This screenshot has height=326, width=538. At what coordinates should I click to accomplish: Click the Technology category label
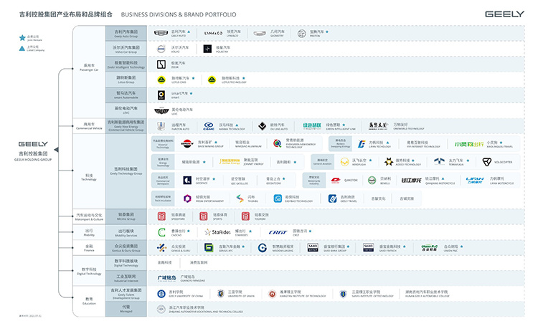tap(89, 177)
